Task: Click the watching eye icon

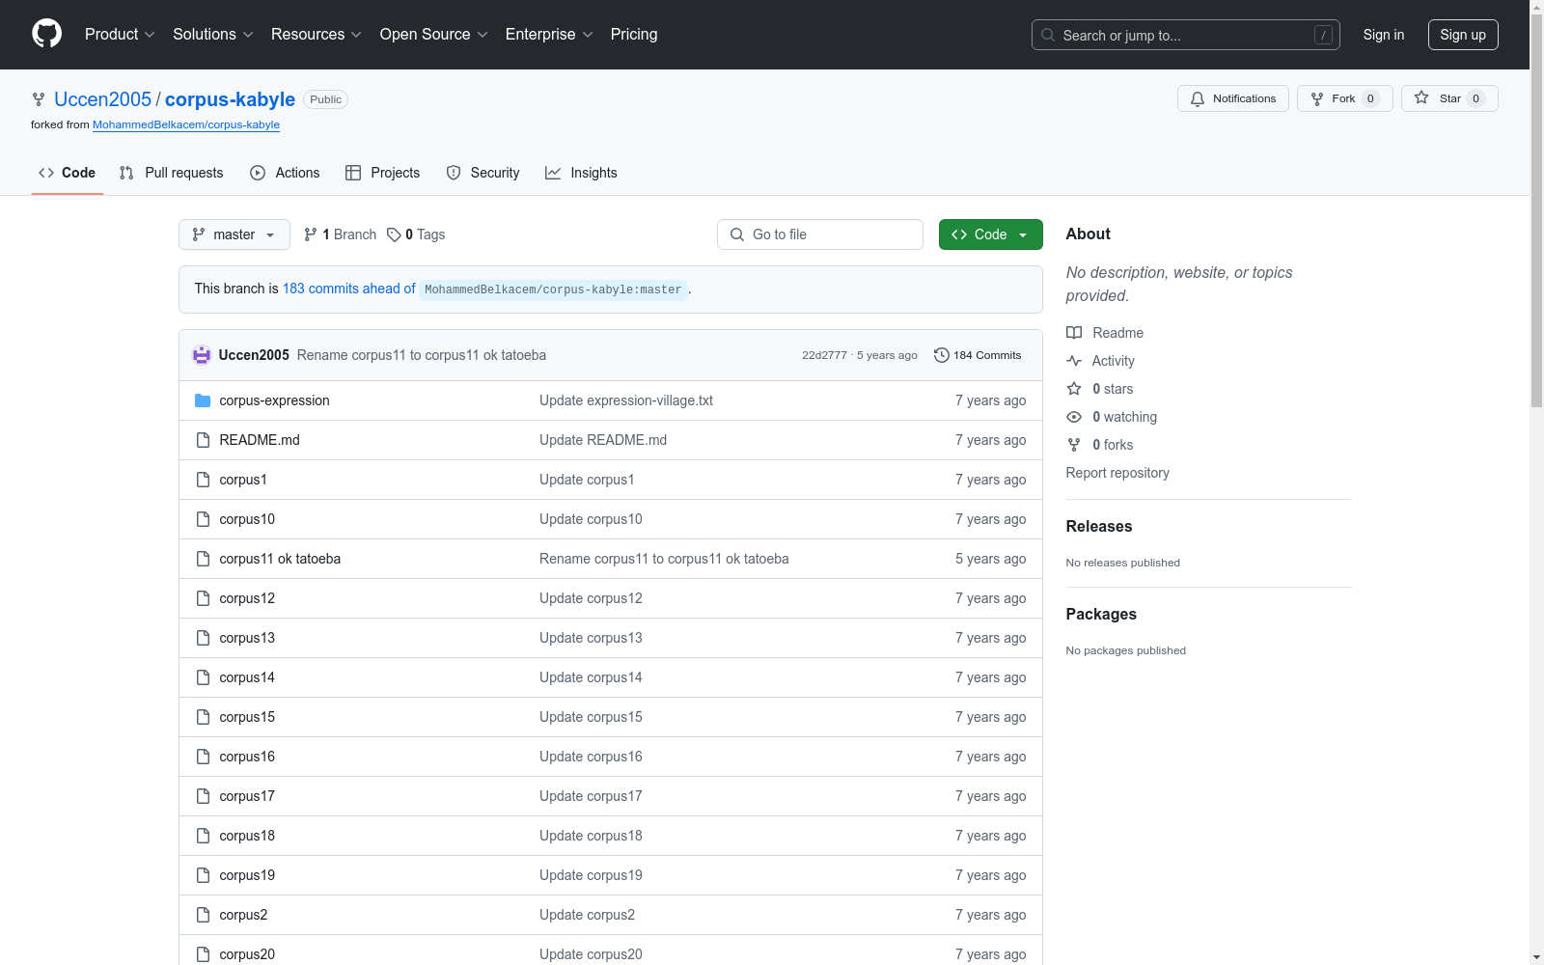Action: pos(1074,417)
